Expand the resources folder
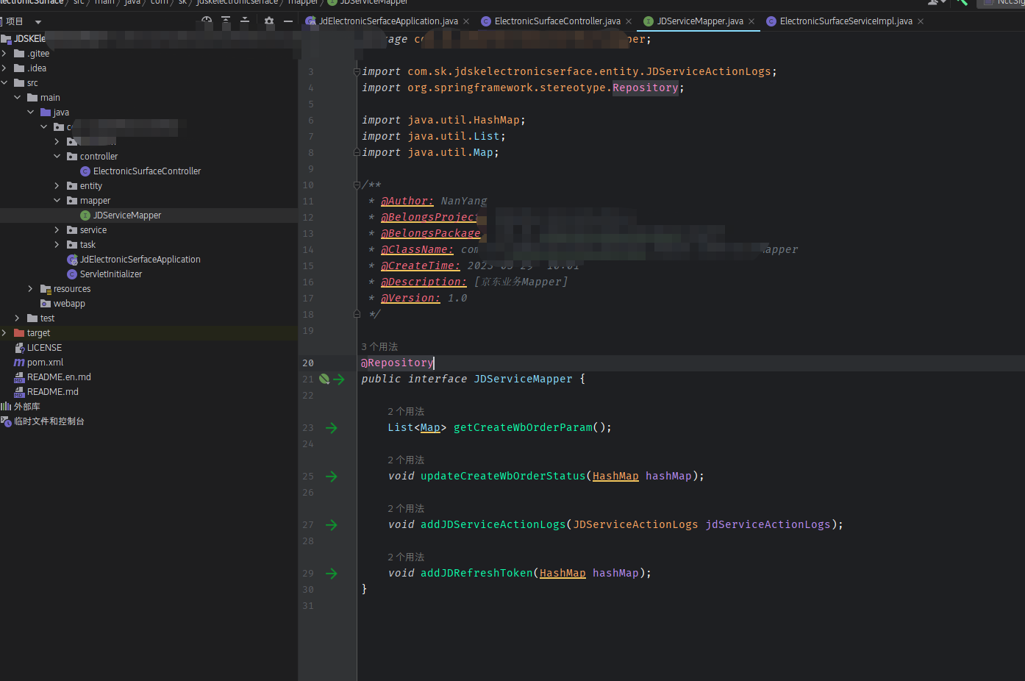Image resolution: width=1025 pixels, height=681 pixels. [31, 289]
